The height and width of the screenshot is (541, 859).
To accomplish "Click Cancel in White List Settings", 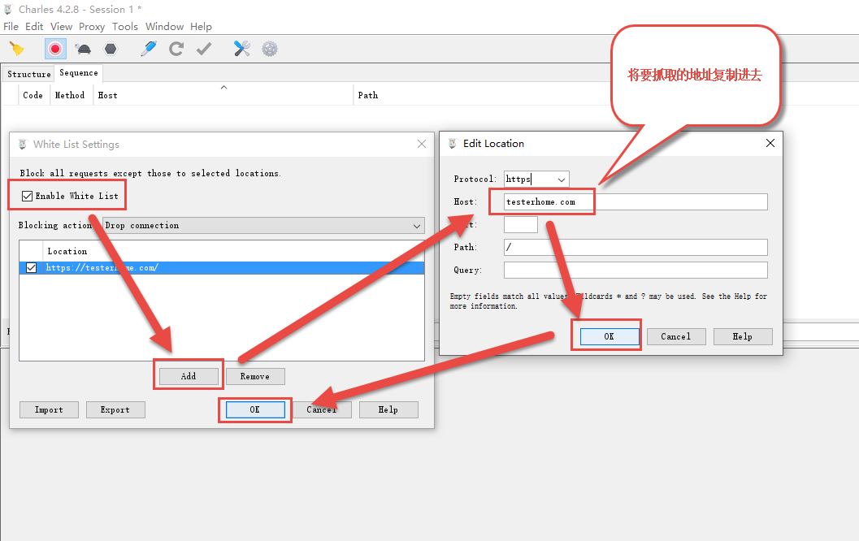I will (x=322, y=409).
